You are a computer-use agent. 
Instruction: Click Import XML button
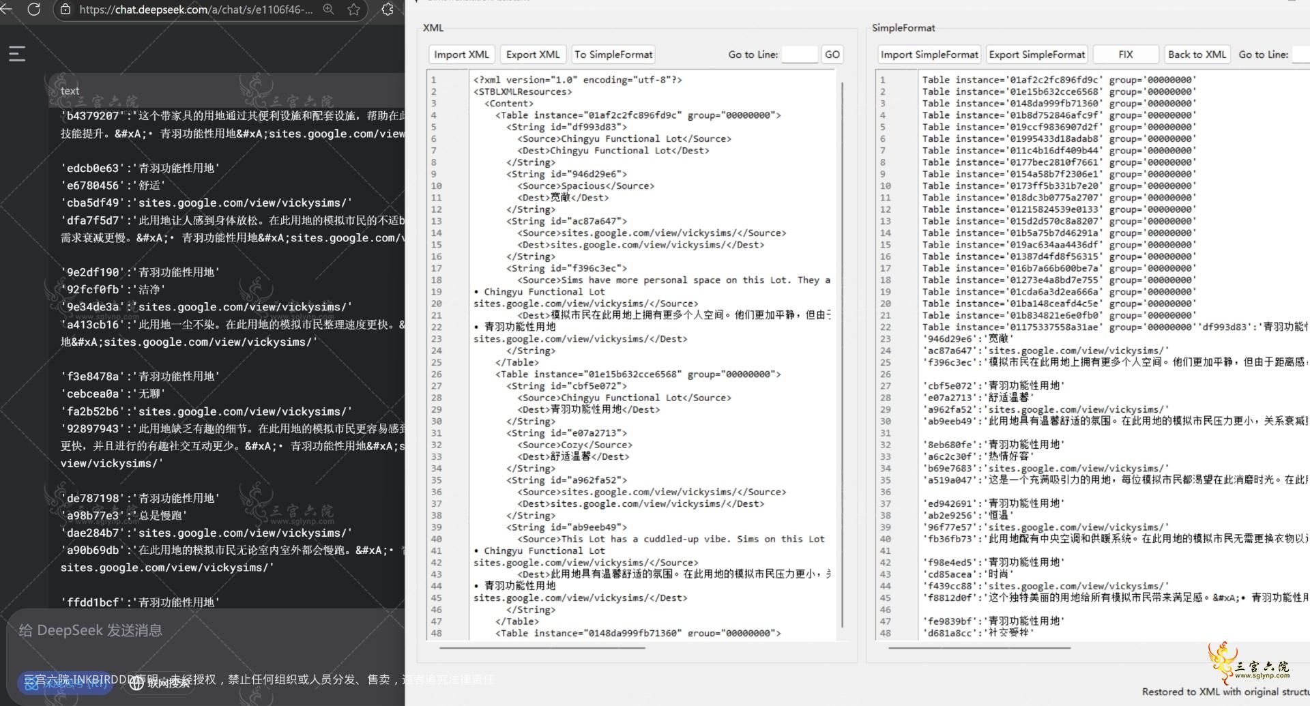tap(461, 55)
